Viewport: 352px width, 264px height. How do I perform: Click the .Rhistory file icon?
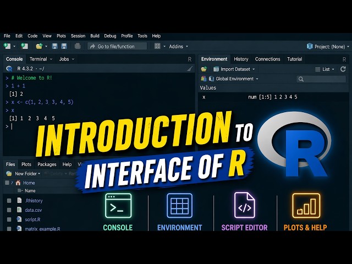pos(19,200)
